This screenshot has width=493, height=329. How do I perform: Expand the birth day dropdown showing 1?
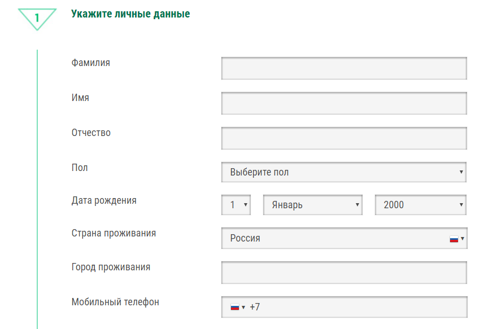click(x=236, y=205)
